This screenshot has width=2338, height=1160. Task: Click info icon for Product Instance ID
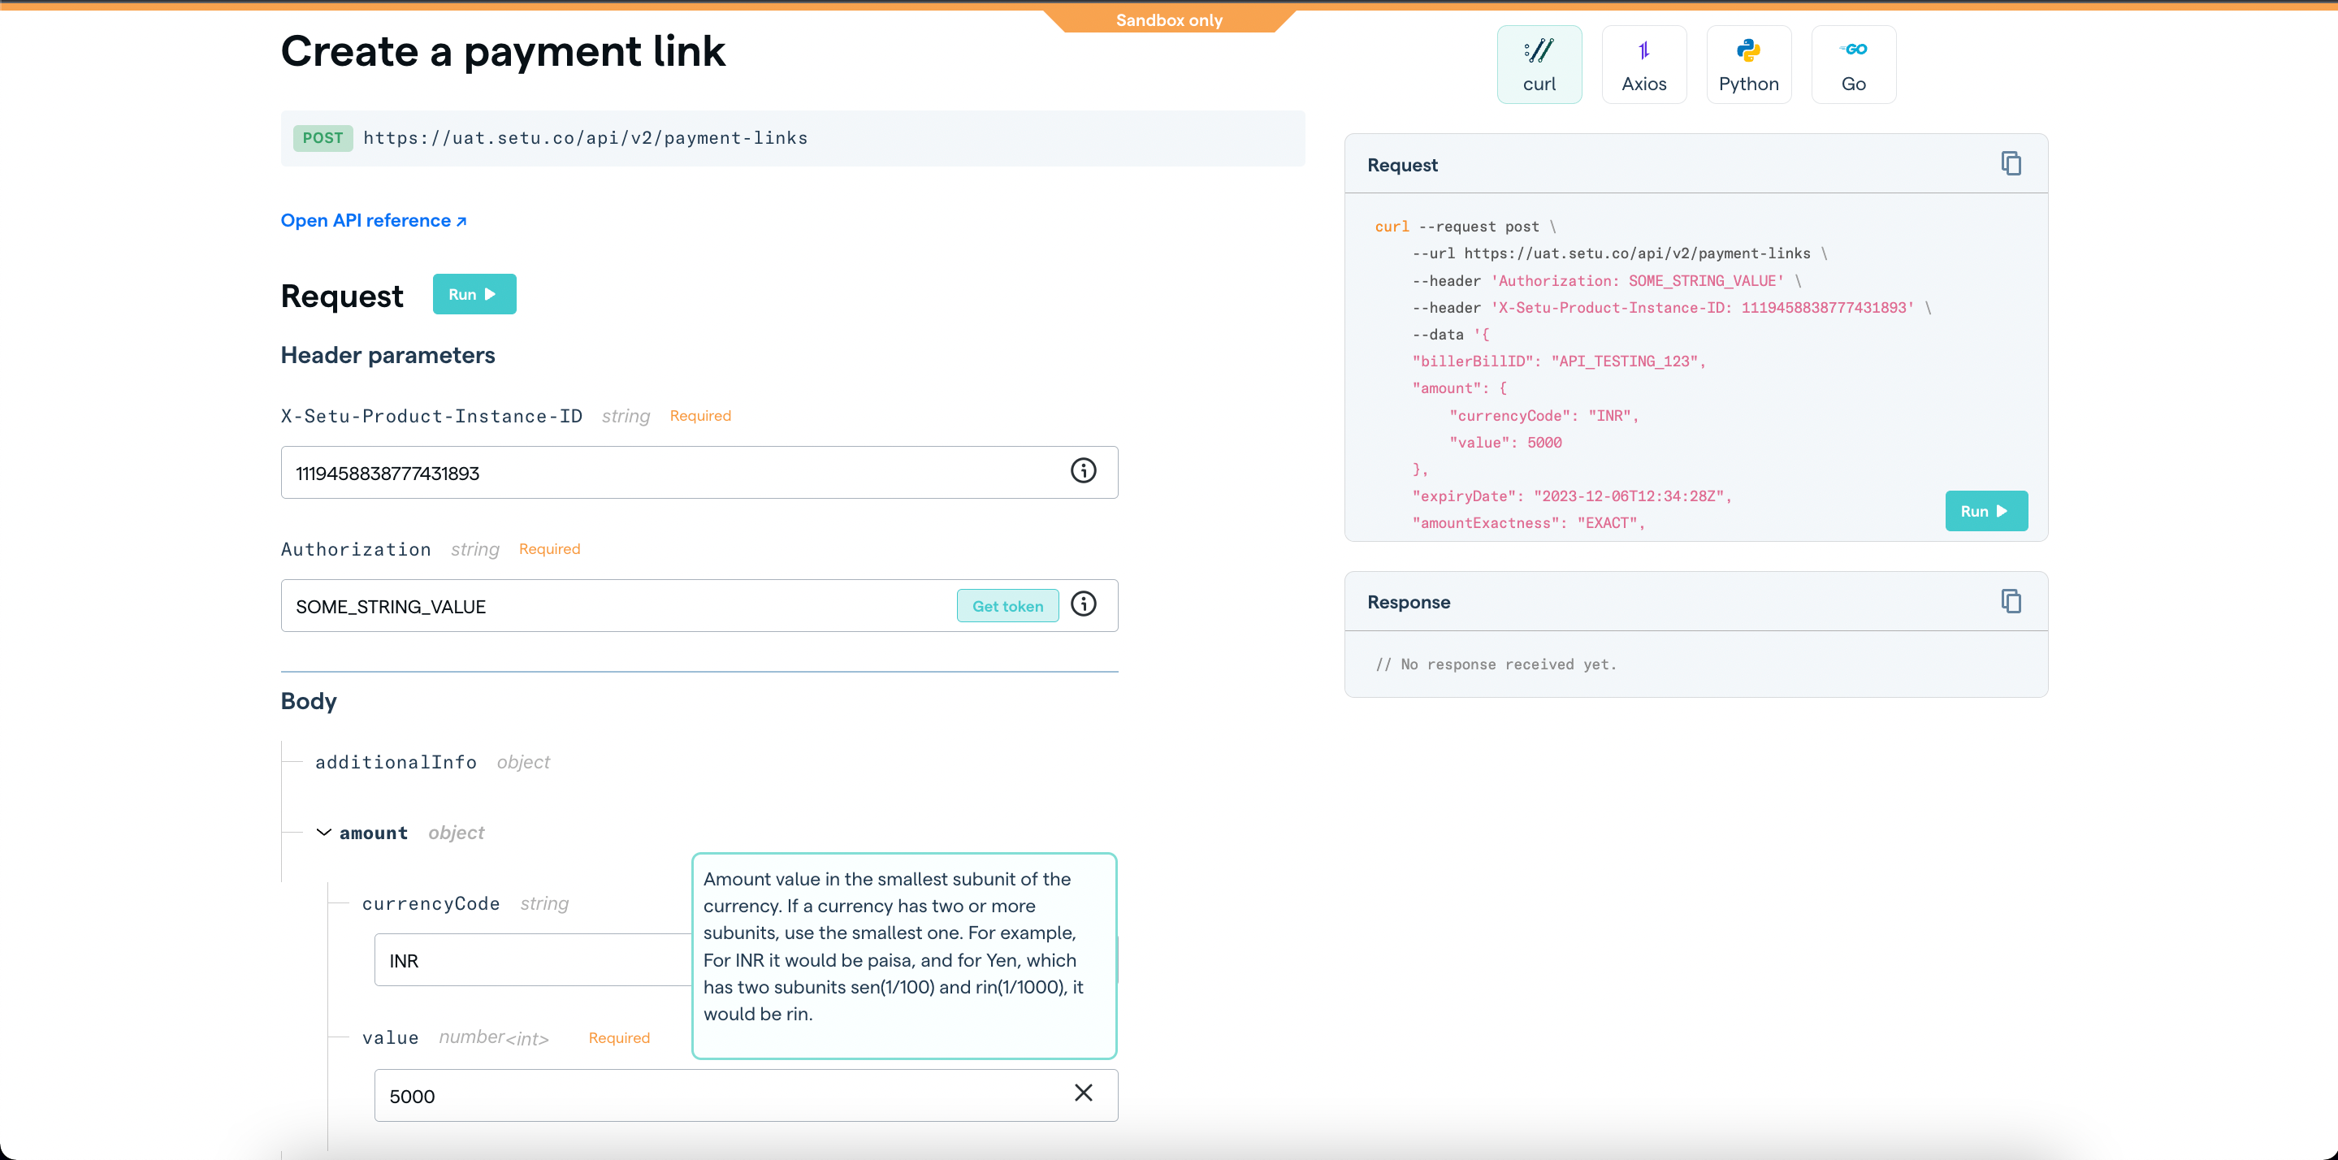pyautogui.click(x=1083, y=470)
